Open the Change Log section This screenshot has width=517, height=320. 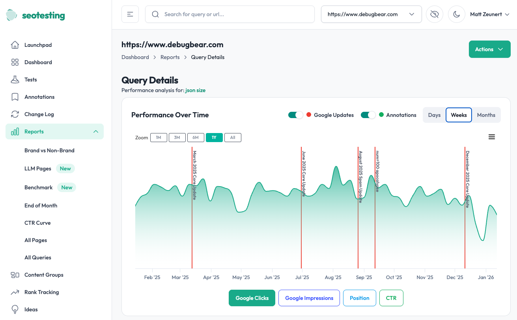(14, 114)
